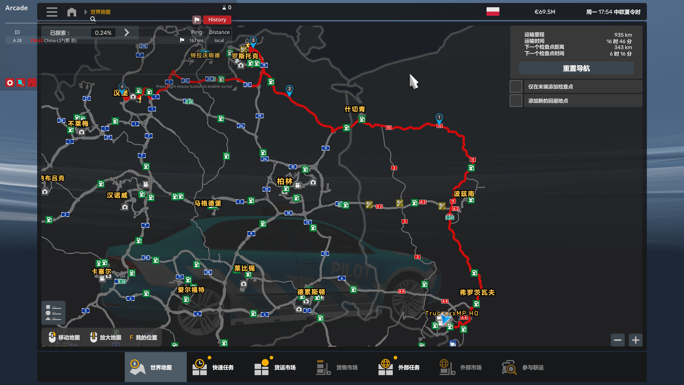Viewport: 684px width, 385px height.
Task: Open the 快速任务 tab
Action: click(213, 367)
